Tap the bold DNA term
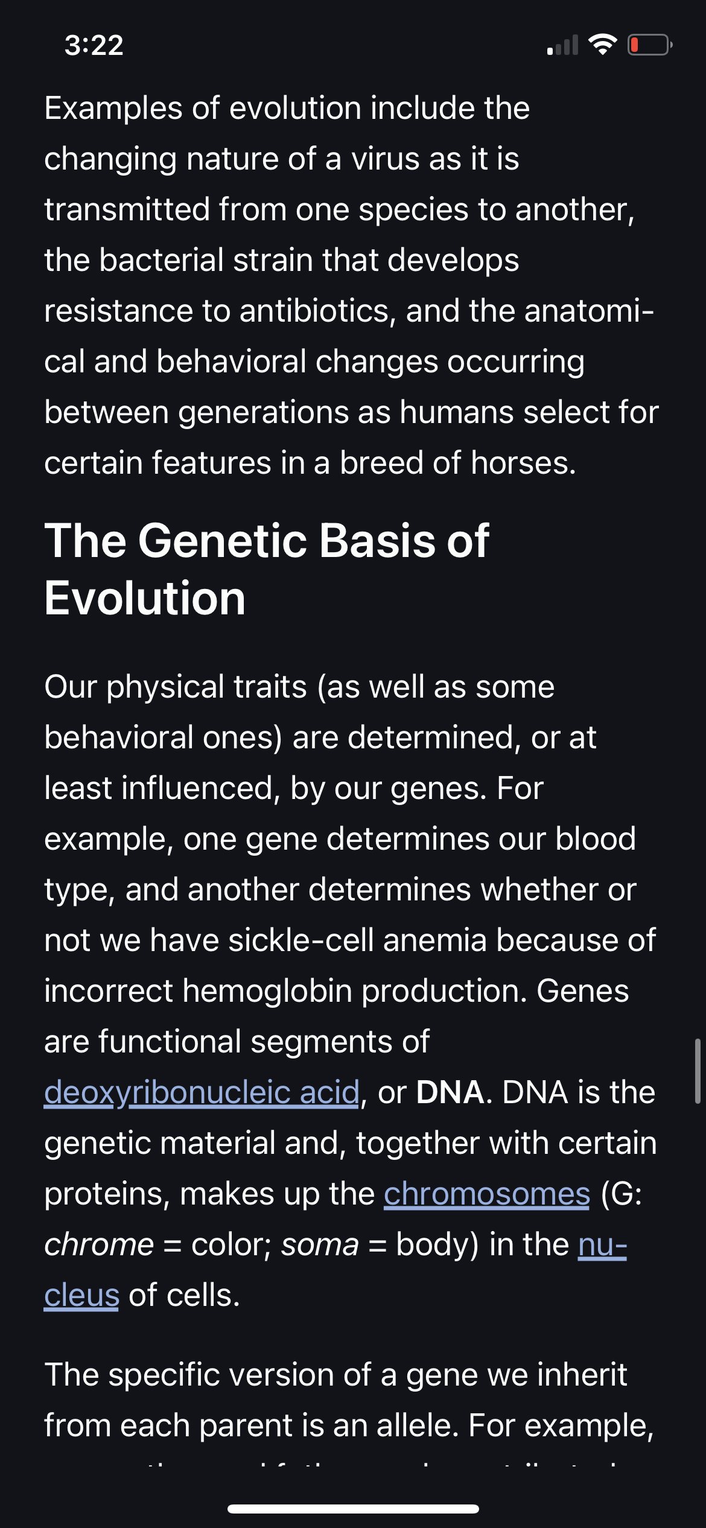Viewport: 706px width, 1528px height. pyautogui.click(x=450, y=1093)
